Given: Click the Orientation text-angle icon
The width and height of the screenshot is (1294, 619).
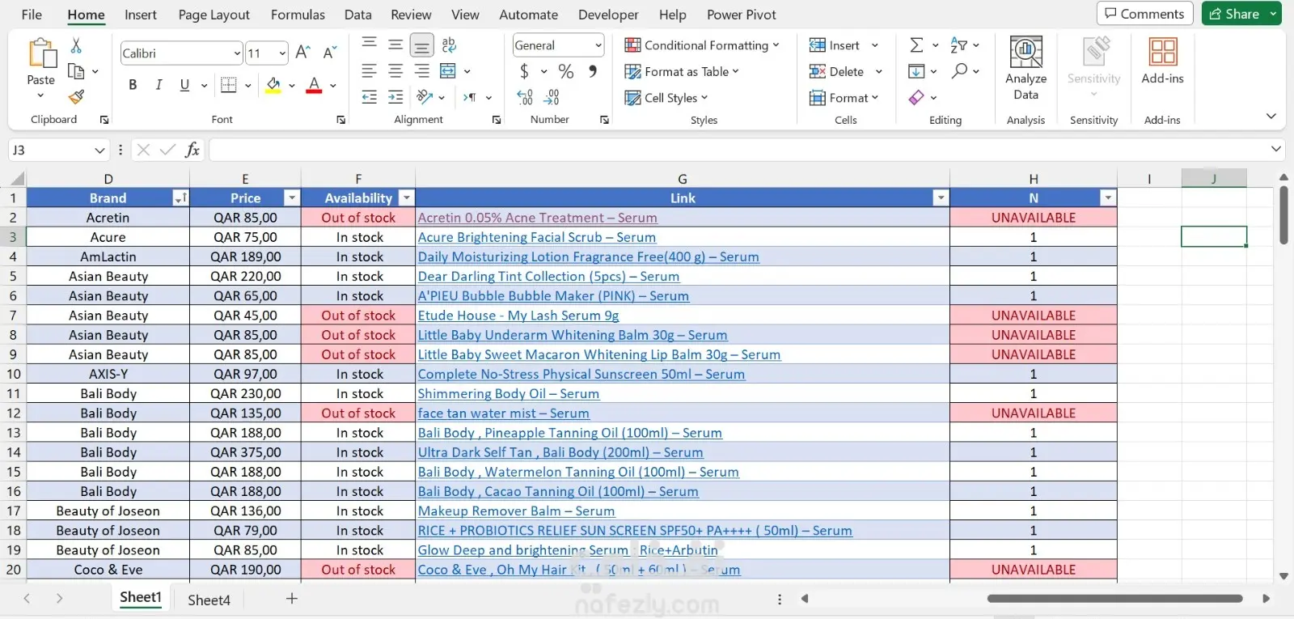Looking at the screenshot, I should click(425, 97).
